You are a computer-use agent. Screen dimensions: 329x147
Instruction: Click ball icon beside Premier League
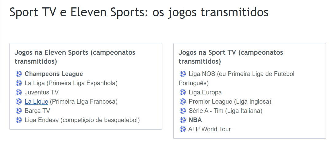(183, 101)
